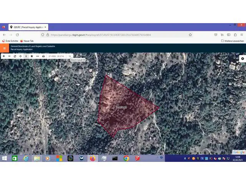The height and width of the screenshot is (185, 246).
Task: Open the orange hamburger side menu
Action: 4,48
